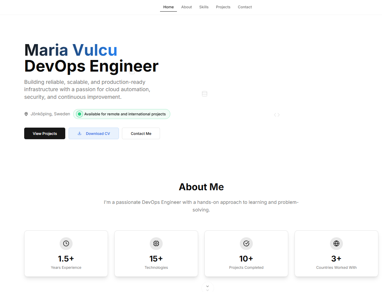The width and height of the screenshot is (382, 292).
Task: Open the Home navigation tab
Action: click(168, 7)
